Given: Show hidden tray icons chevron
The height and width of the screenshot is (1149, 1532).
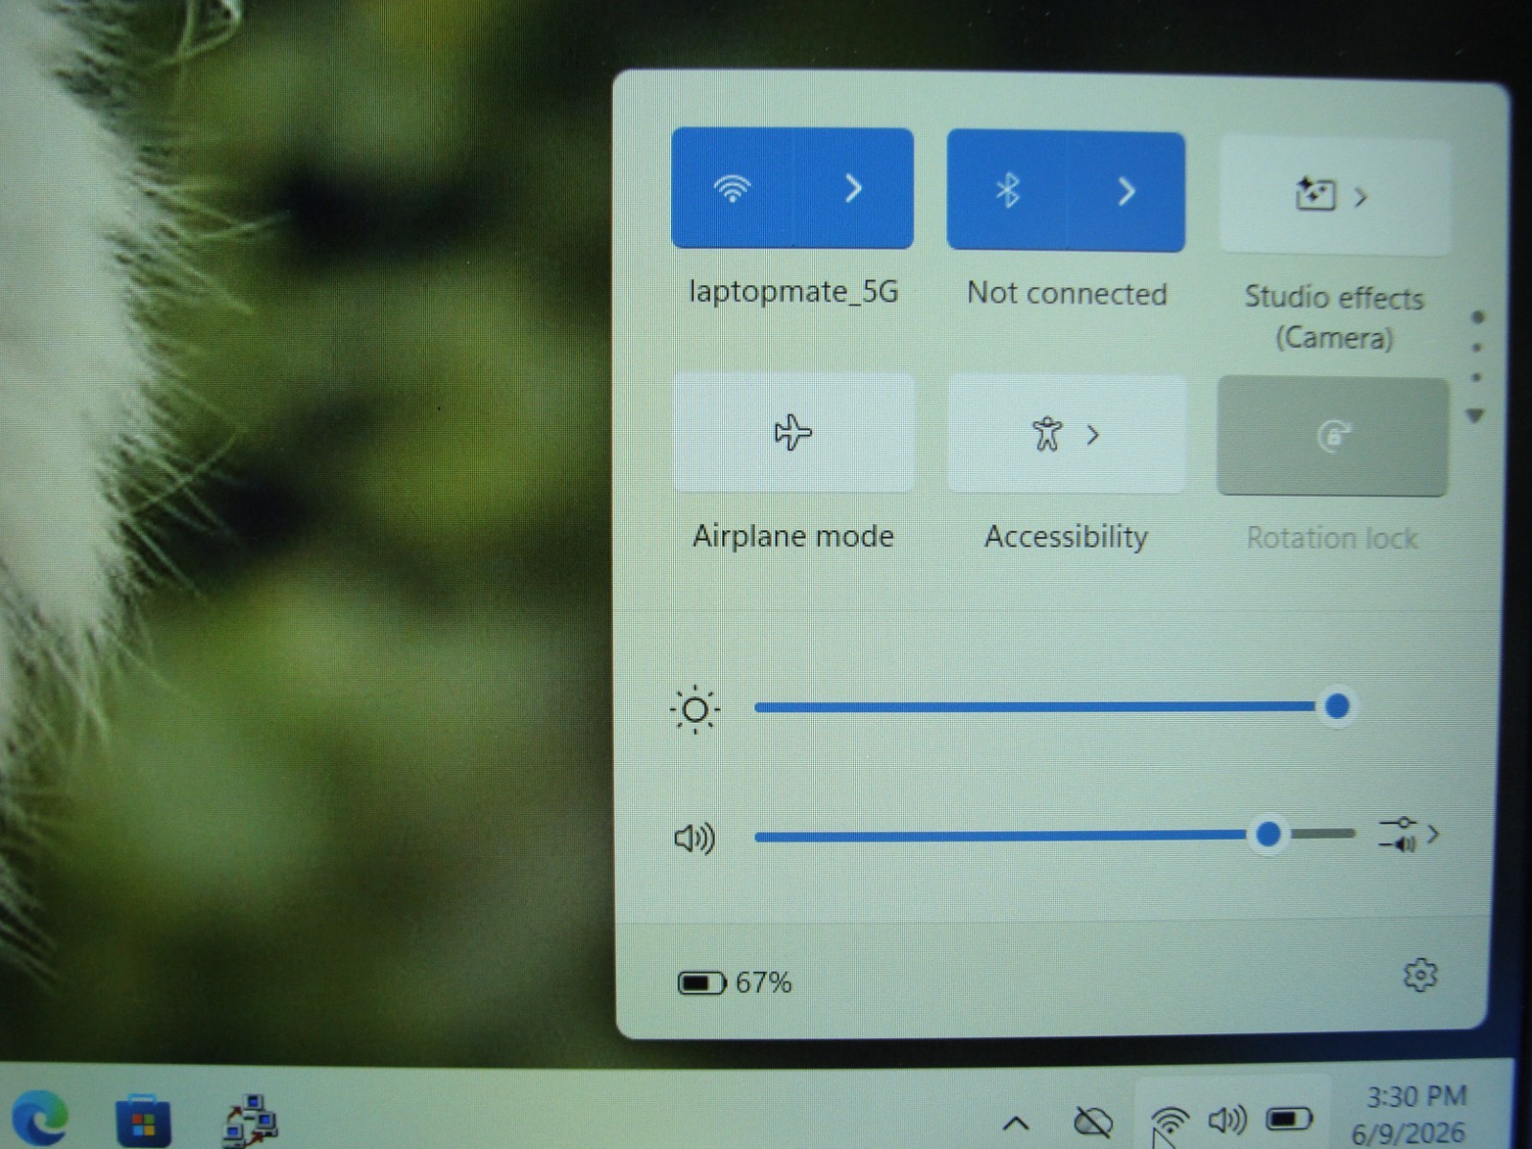Looking at the screenshot, I should [1016, 1122].
